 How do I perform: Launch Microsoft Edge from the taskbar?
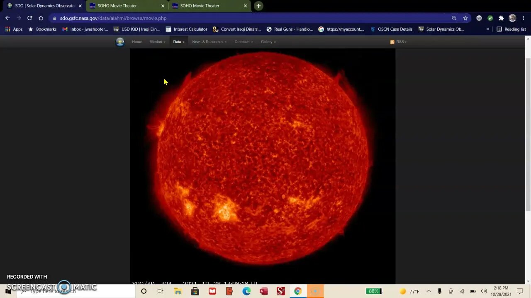(x=246, y=291)
